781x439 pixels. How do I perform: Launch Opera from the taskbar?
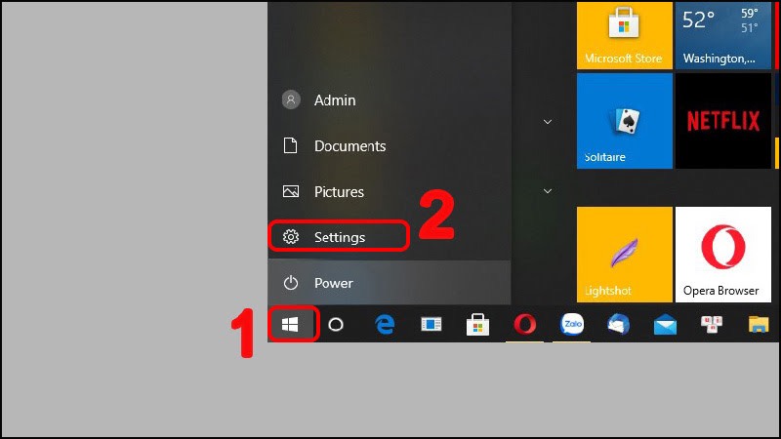click(x=525, y=325)
